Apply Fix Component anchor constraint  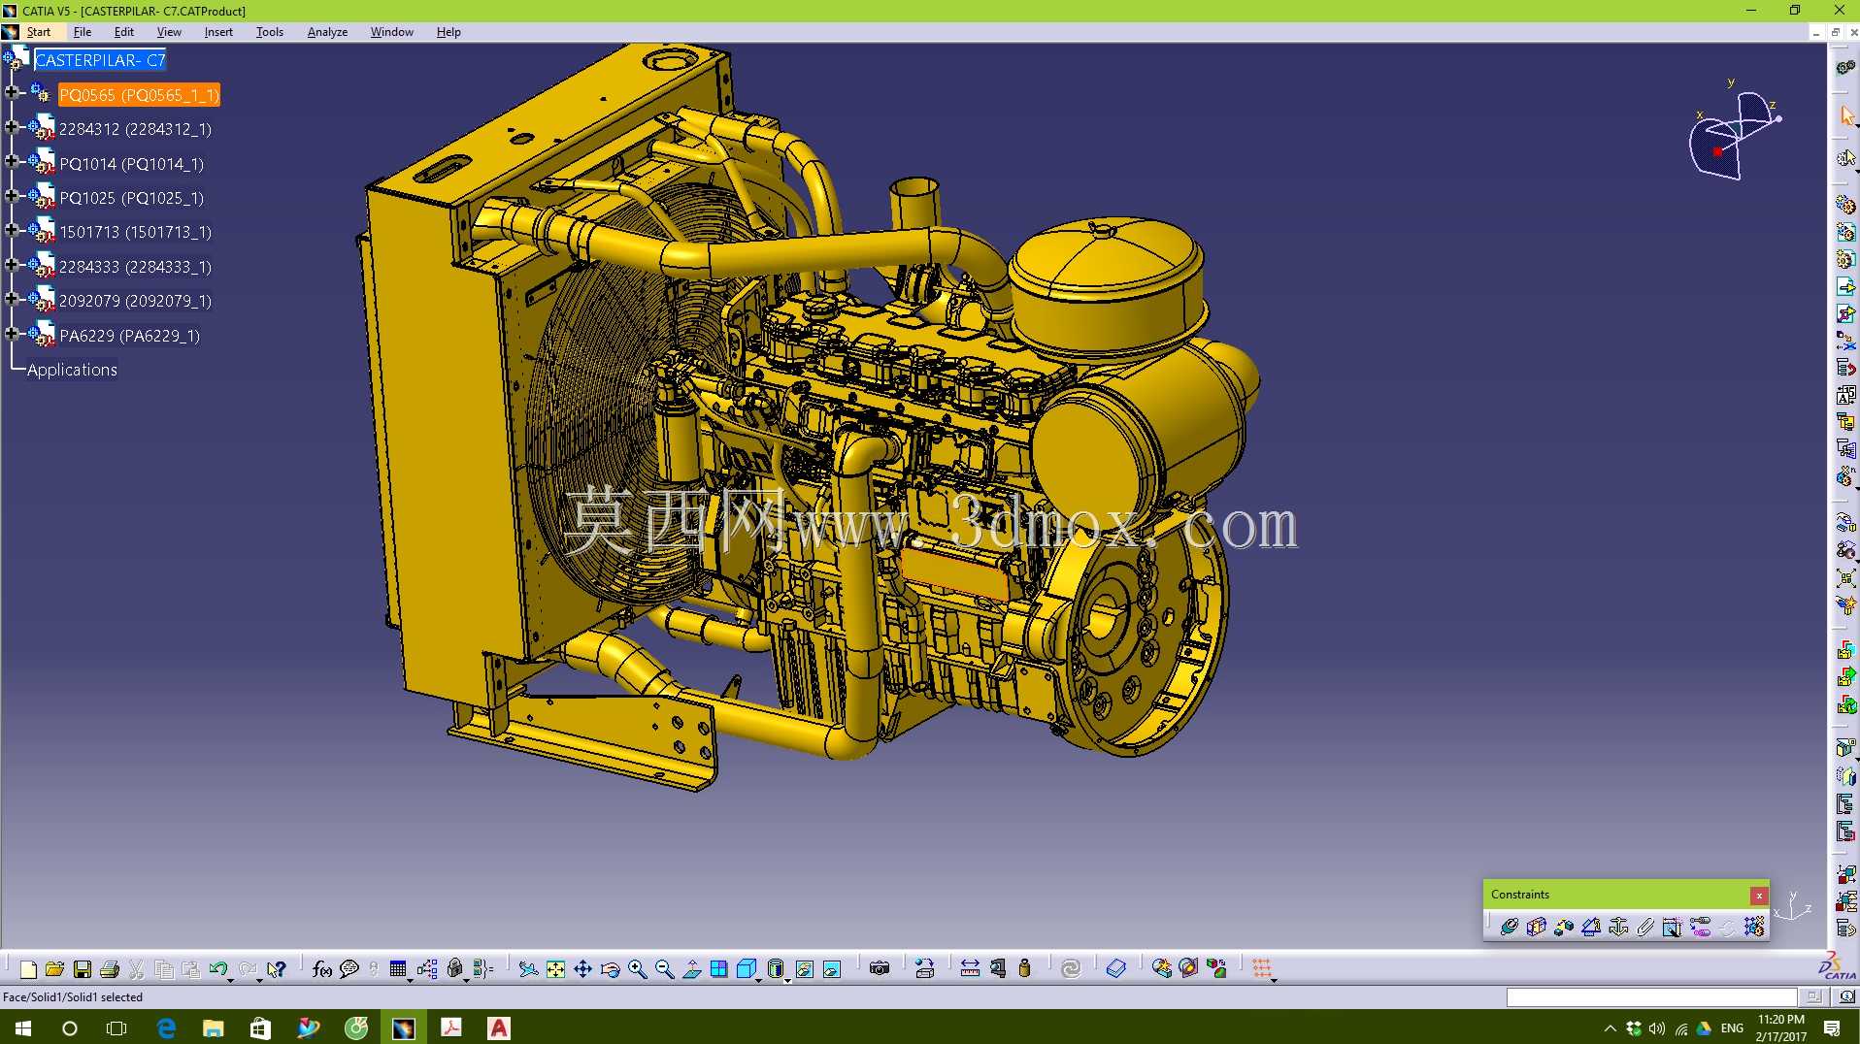pyautogui.click(x=1617, y=927)
